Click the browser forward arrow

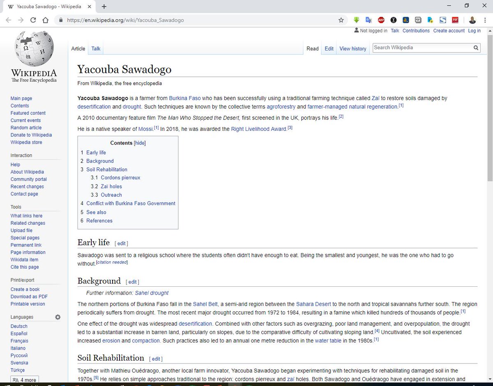tap(21, 20)
